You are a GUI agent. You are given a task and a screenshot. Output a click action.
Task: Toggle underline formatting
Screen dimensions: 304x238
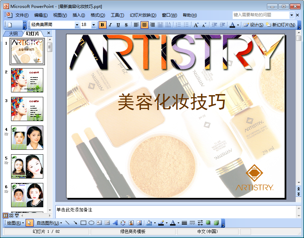pos(118,25)
